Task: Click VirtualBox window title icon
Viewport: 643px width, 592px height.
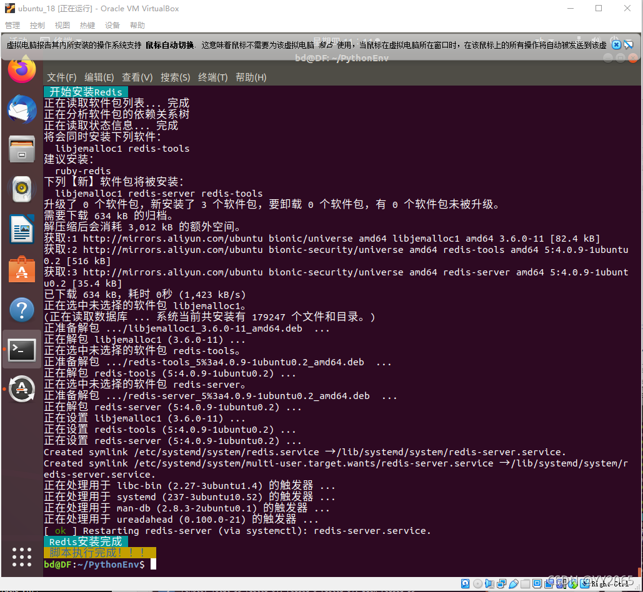Action: tap(10, 8)
